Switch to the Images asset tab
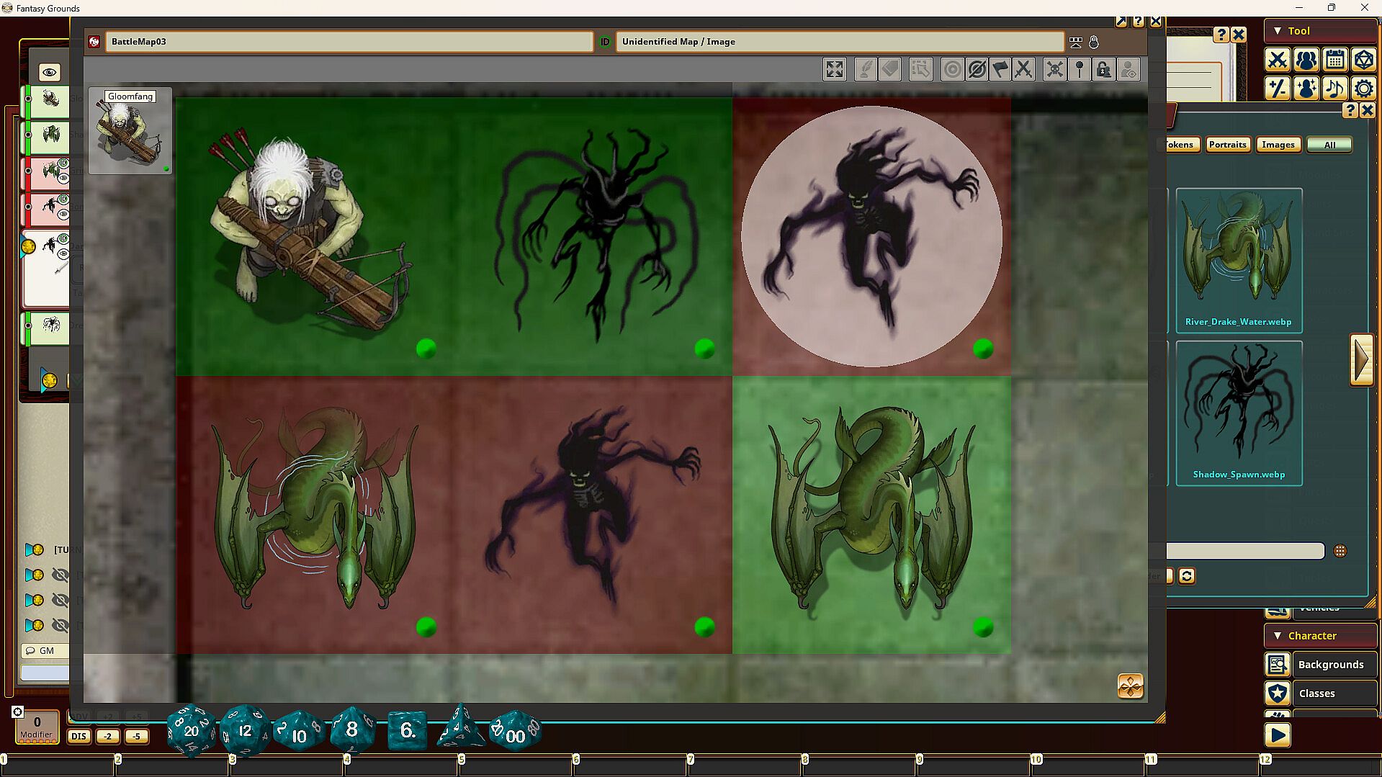 pyautogui.click(x=1278, y=145)
